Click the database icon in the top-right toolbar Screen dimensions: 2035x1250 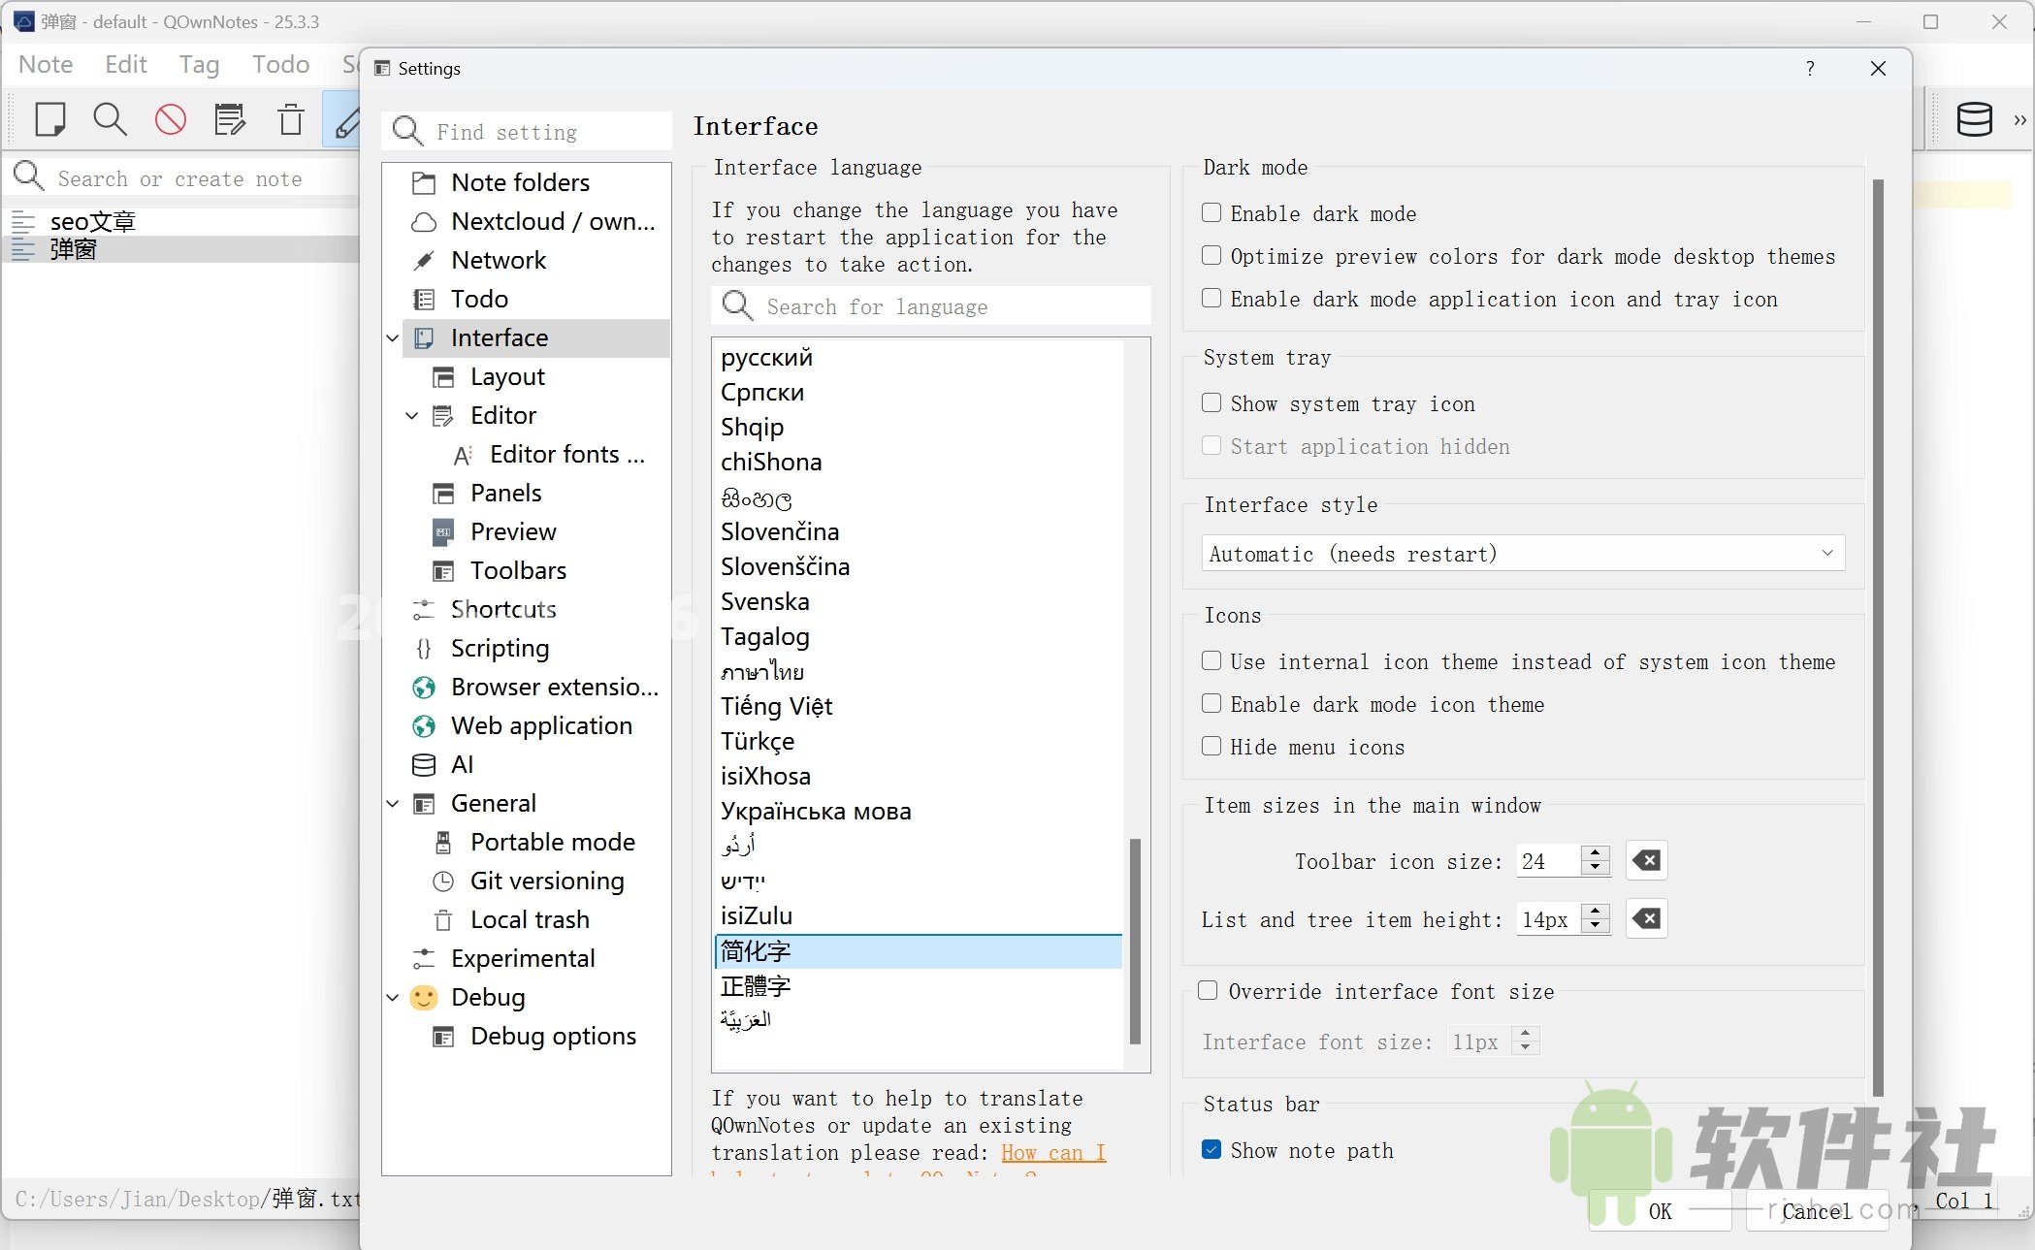pyautogui.click(x=1975, y=119)
